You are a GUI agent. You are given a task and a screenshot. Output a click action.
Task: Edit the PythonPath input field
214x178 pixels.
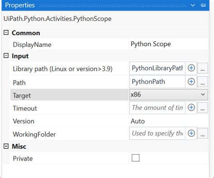click(157, 82)
